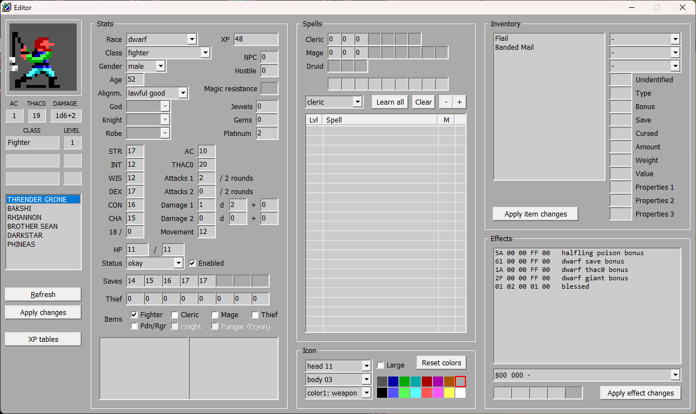696x414 pixels.
Task: Click the Learn all button
Action: pyautogui.click(x=390, y=102)
